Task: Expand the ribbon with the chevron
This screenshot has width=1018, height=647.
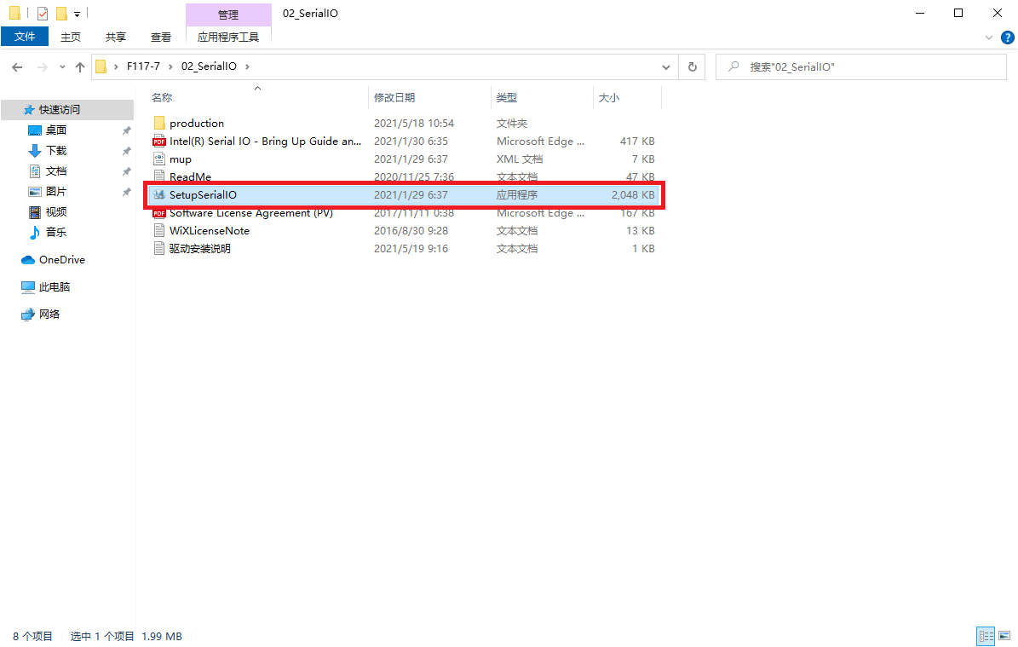Action: [x=989, y=38]
